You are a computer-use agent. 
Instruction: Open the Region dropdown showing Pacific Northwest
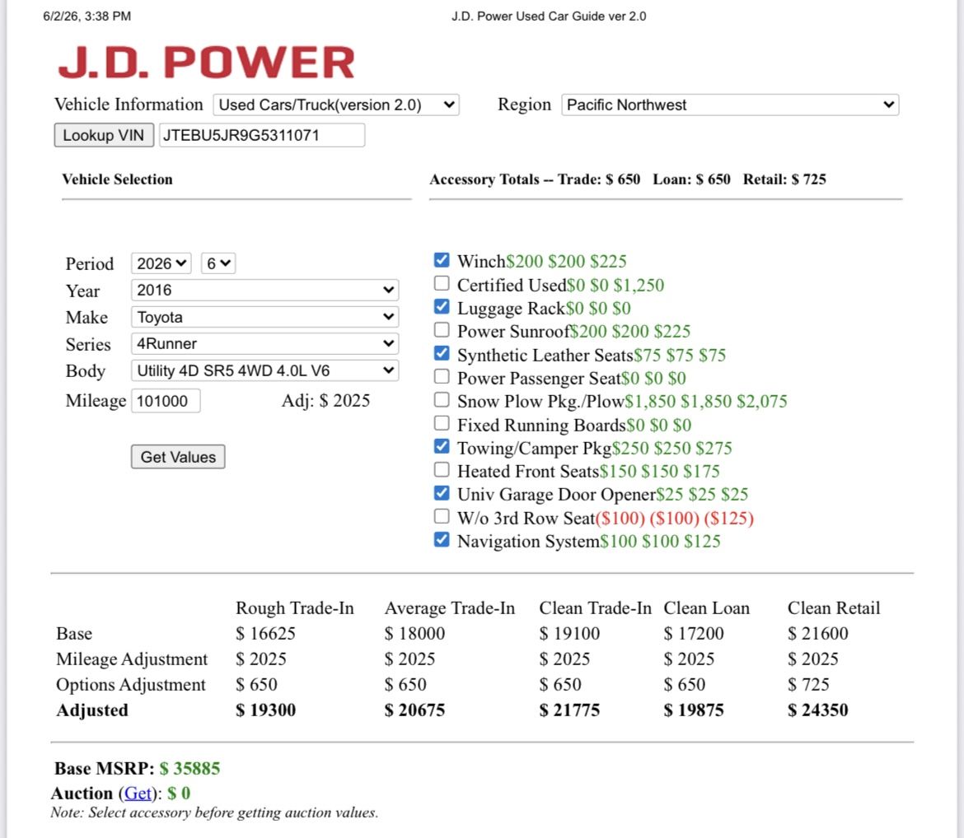pyautogui.click(x=730, y=105)
